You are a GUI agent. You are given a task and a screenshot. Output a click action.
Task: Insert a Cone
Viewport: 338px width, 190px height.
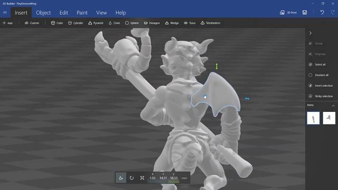[x=114, y=23]
